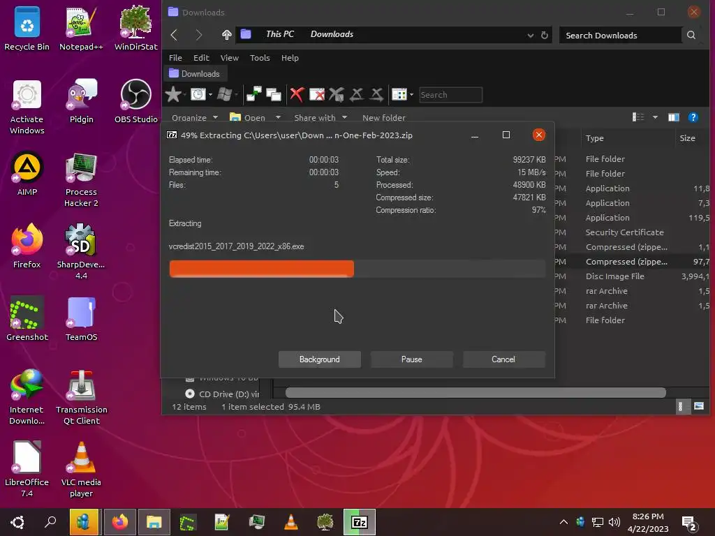The image size is (715, 536).
Task: Send extraction to Background
Action: click(x=320, y=359)
